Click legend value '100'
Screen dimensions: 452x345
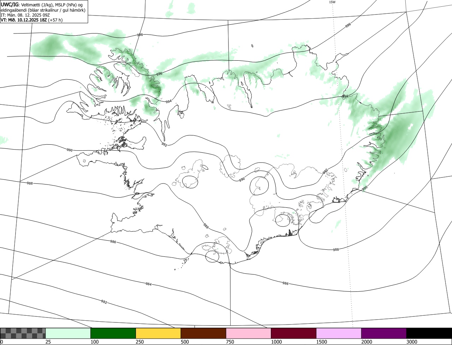click(x=95, y=342)
